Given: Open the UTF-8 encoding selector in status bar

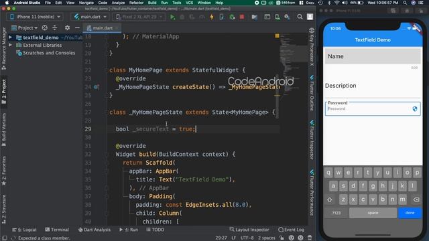Looking at the screenshot, I should coord(247,238).
